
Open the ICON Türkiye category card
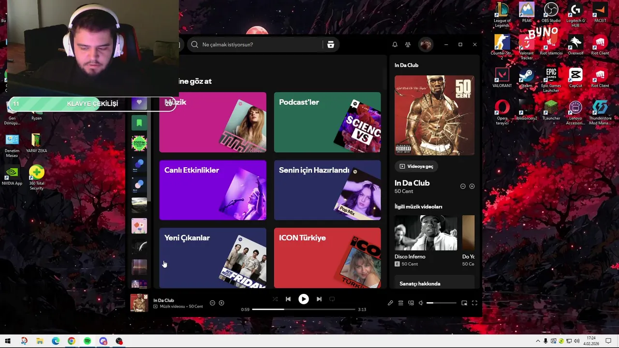[x=327, y=258]
